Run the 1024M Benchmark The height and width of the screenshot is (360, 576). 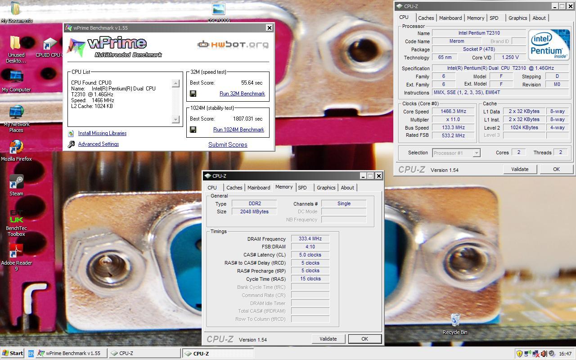pos(238,130)
